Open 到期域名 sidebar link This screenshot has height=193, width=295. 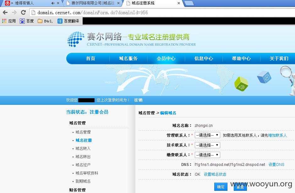click(x=83, y=181)
